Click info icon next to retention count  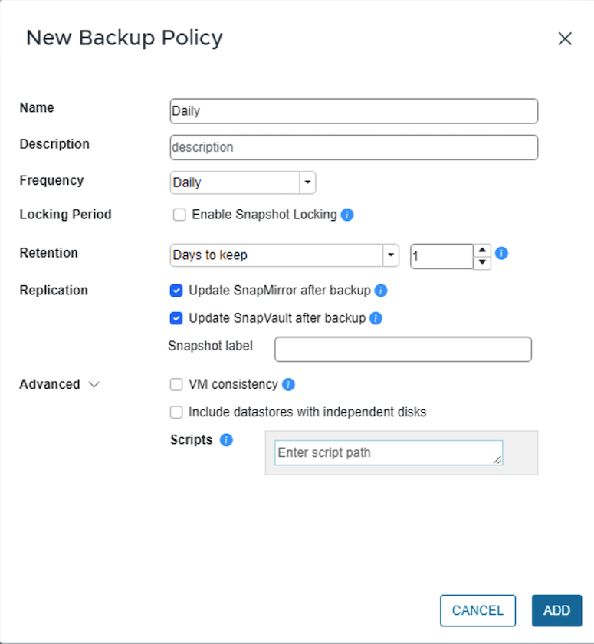point(502,252)
